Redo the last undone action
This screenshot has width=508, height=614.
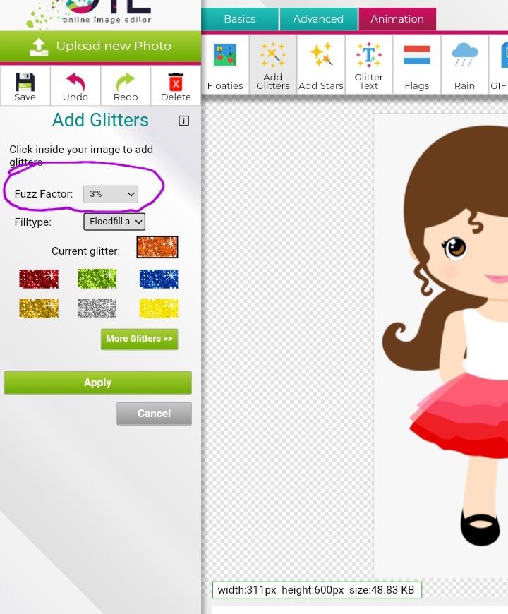(x=126, y=85)
